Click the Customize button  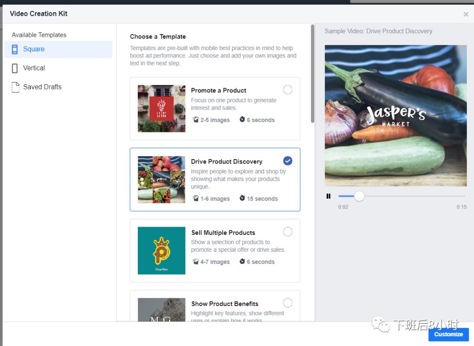tap(448, 334)
